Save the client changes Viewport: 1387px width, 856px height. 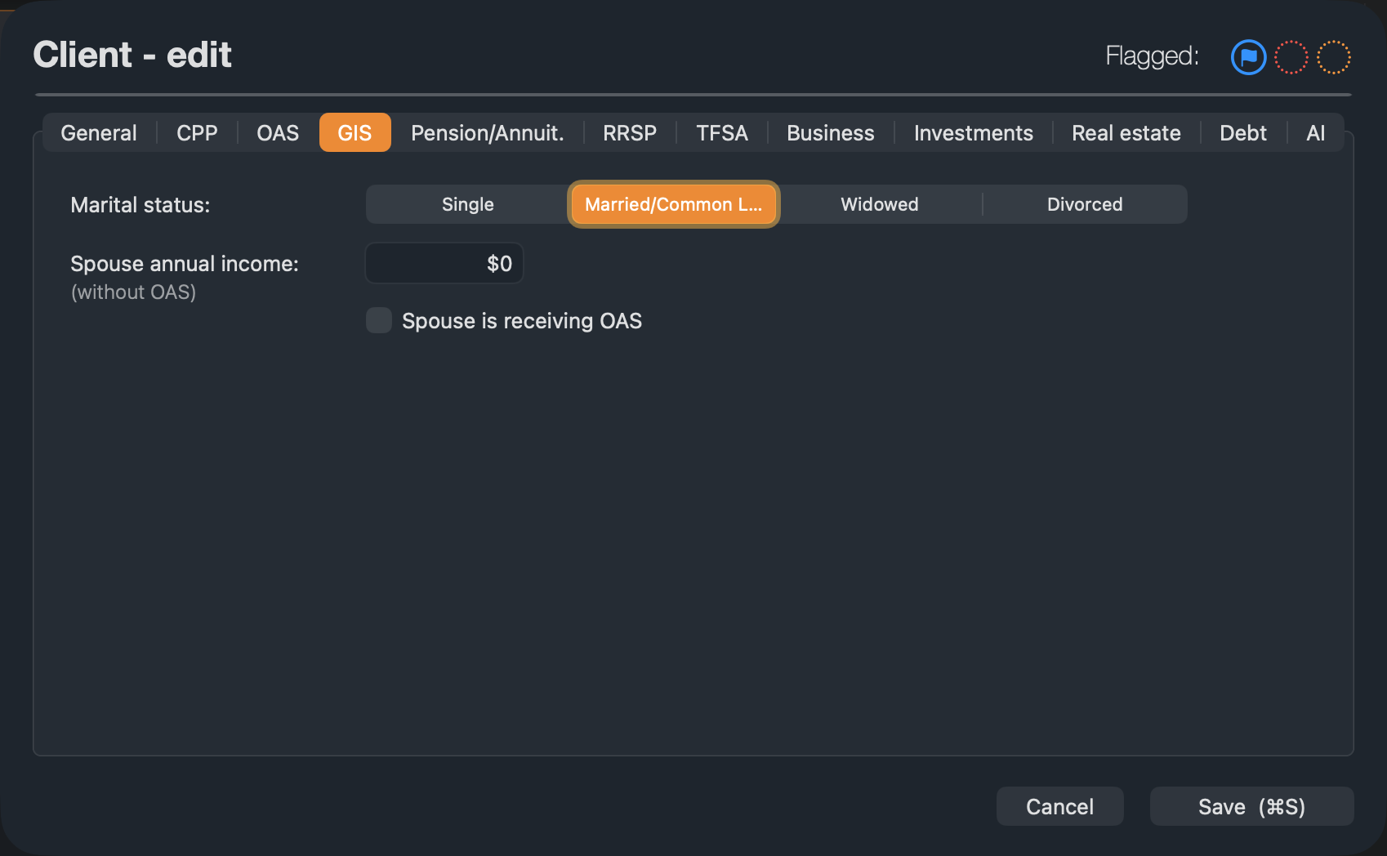coord(1252,806)
